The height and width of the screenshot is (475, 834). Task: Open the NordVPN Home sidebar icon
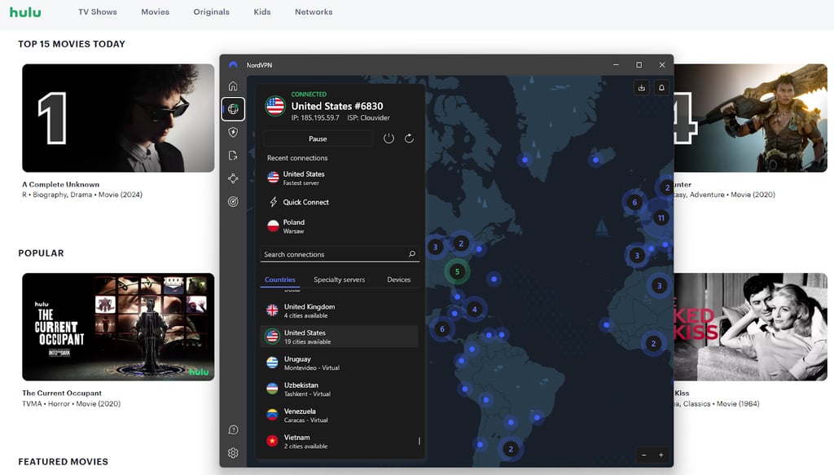(233, 86)
